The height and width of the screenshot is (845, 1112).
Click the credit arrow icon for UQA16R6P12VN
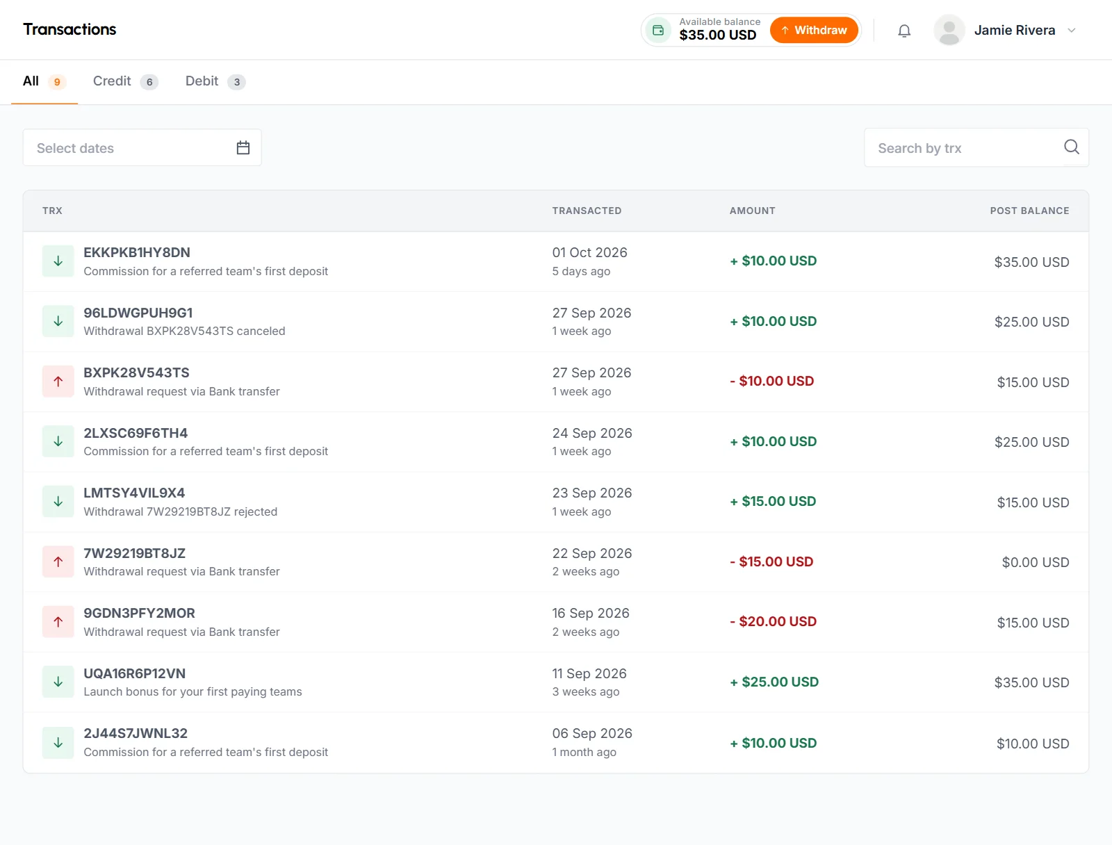[x=58, y=682]
